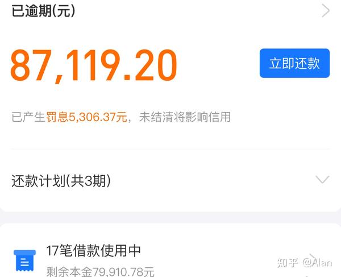Click the orange 罚息5,306.37元 penalty text
341x277 pixels.
pos(86,117)
